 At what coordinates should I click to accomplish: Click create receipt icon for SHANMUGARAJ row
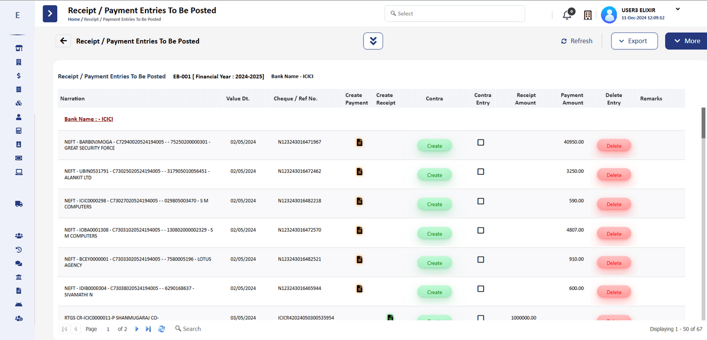[389, 318]
